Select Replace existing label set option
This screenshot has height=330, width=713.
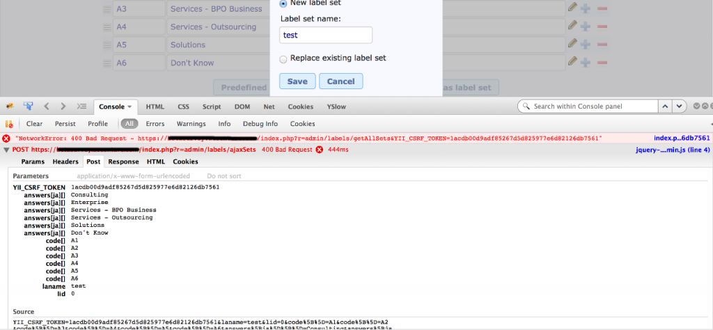283,59
